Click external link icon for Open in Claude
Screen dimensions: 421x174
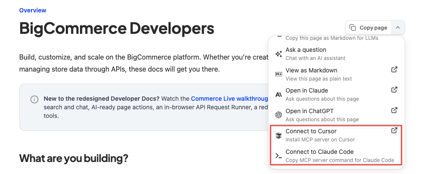[x=394, y=90]
